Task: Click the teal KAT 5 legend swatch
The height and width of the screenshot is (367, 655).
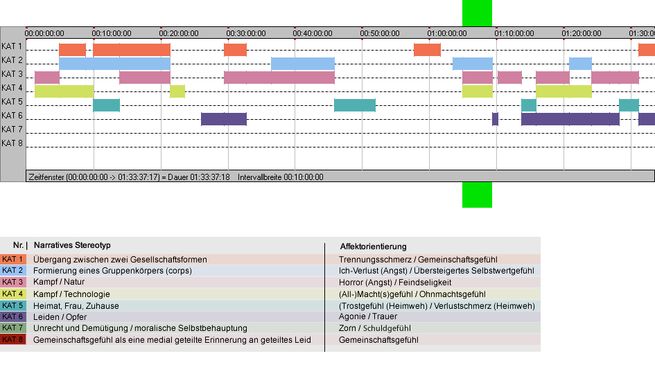Action: coord(13,305)
